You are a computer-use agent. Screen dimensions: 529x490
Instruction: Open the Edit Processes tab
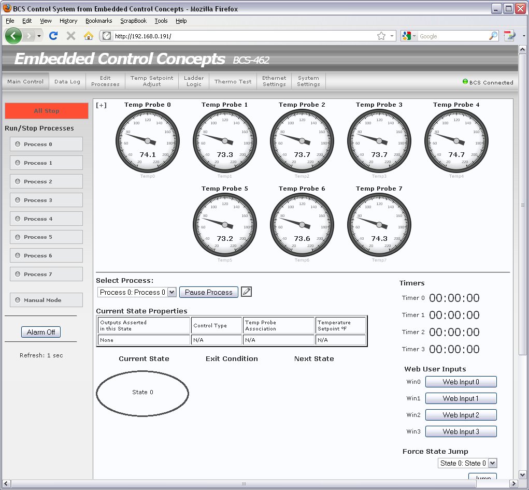click(x=105, y=81)
